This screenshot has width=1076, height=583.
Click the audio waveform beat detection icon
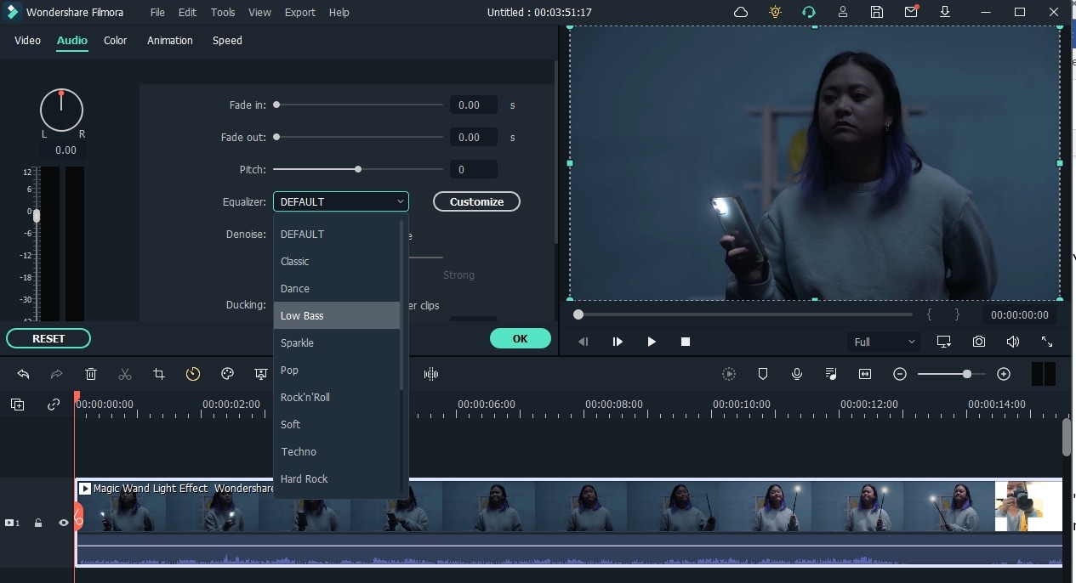point(431,374)
